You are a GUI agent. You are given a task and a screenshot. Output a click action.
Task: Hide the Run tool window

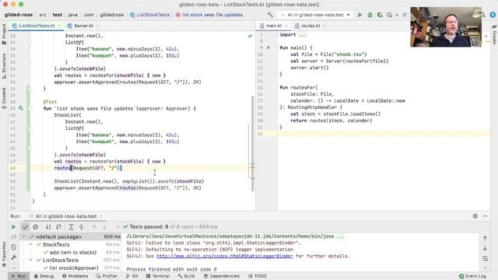coord(486,216)
